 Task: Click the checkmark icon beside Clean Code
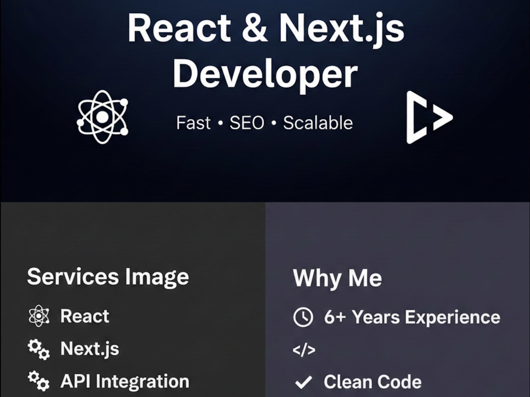click(303, 382)
